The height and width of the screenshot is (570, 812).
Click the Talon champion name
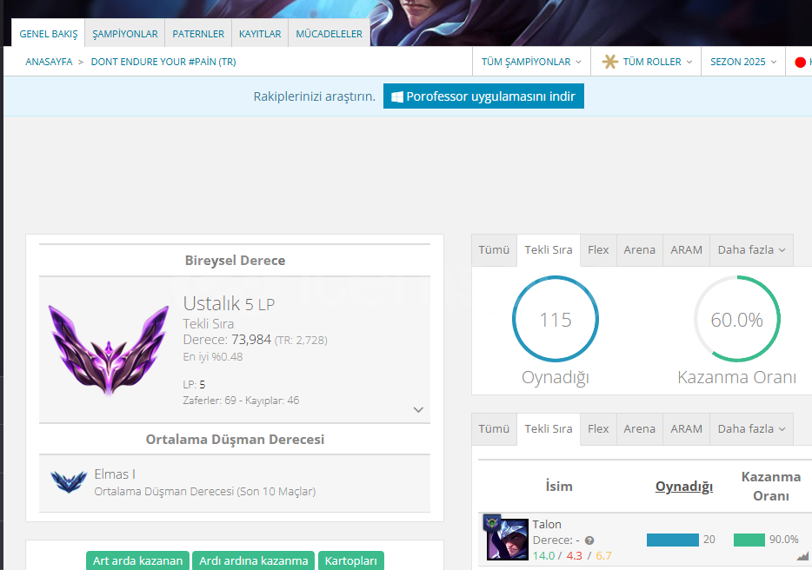(547, 525)
